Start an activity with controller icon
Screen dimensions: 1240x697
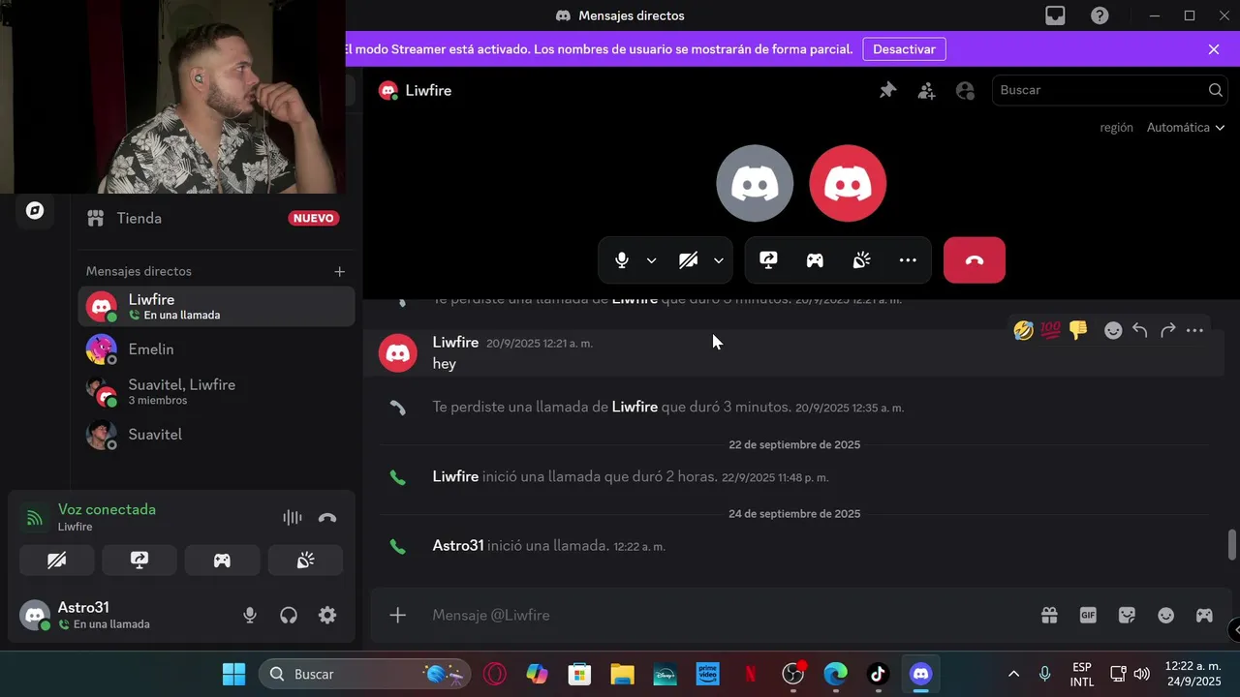pyautogui.click(x=815, y=260)
